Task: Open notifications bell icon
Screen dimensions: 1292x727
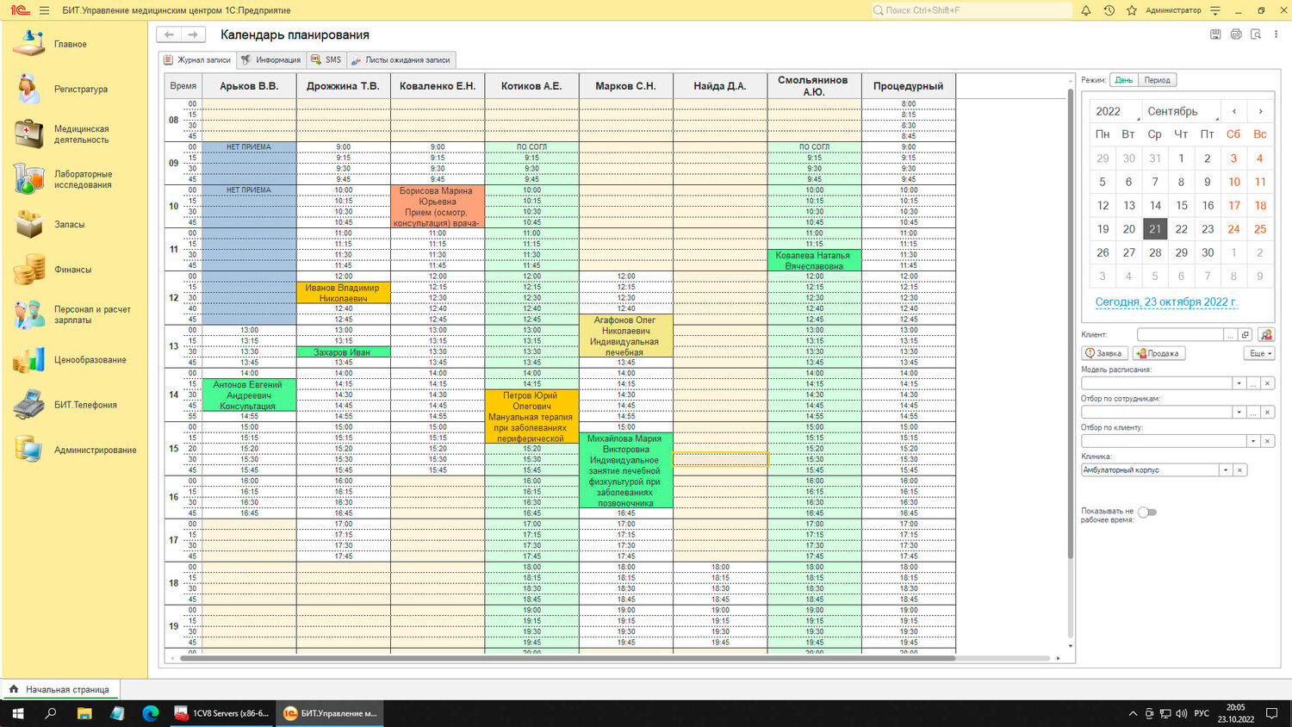Action: coord(1085,10)
